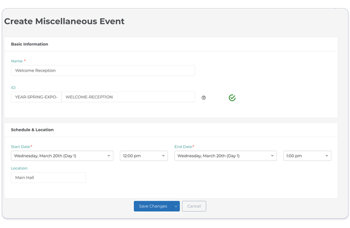Click the Create Miscellaneous Event title
Image resolution: width=350 pixels, height=228 pixels.
65,21
